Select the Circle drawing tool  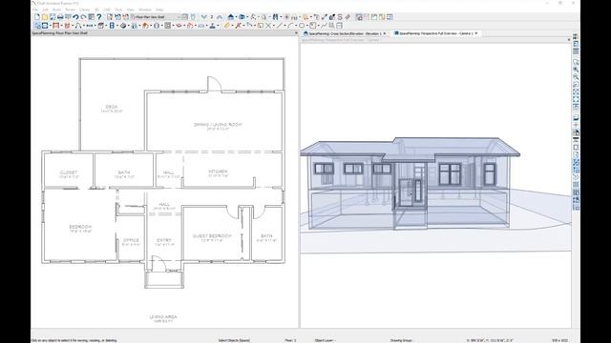[x=302, y=26]
